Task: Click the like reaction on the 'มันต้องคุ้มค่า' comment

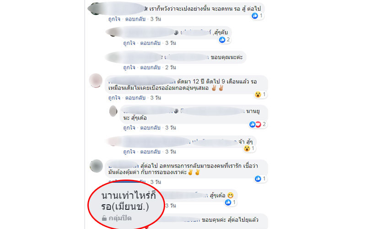Action: [x=258, y=179]
